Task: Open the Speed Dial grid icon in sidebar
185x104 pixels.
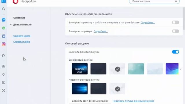Action: click(x=3, y=66)
